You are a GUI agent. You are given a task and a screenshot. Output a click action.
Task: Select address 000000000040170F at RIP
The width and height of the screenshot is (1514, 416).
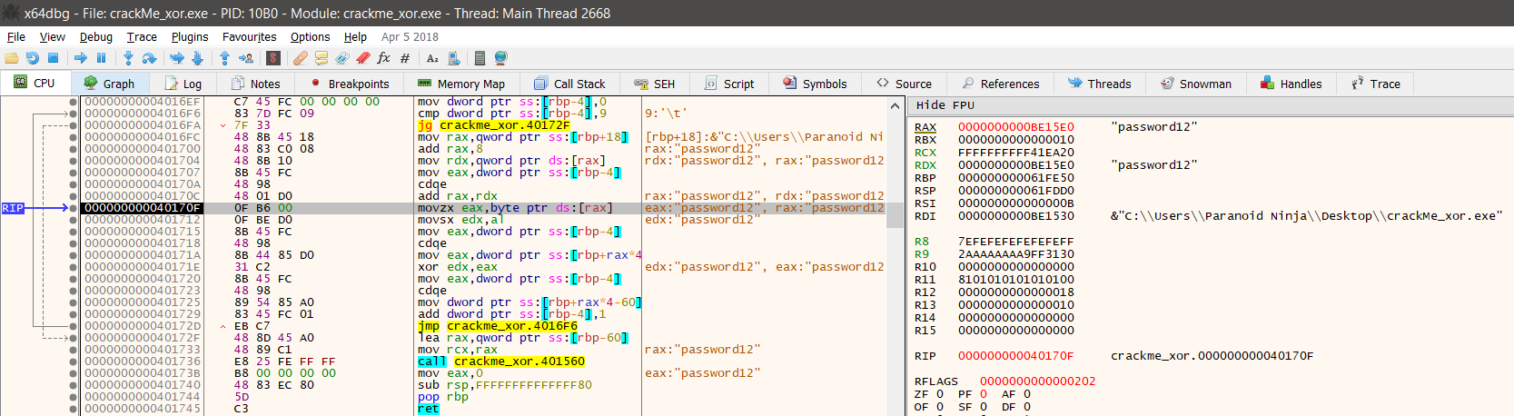142,208
